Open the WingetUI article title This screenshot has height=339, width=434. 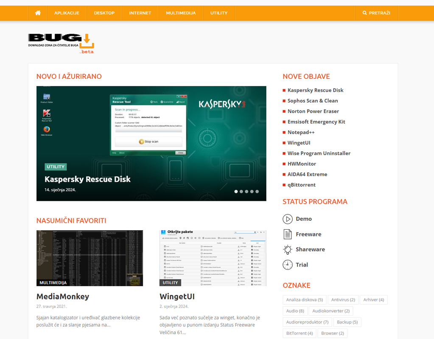177,297
